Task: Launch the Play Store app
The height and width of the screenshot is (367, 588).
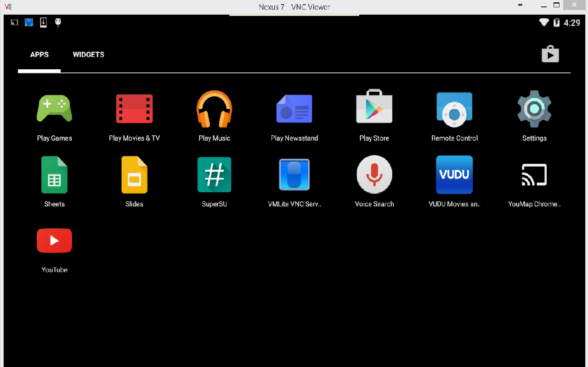Action: pos(374,109)
